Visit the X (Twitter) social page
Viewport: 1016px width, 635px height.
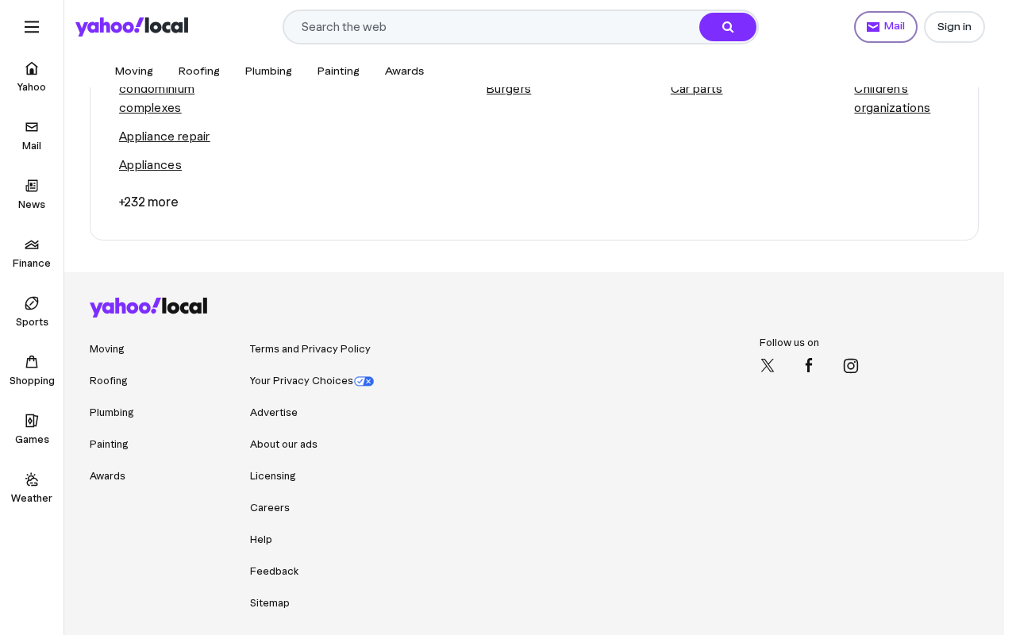768,366
